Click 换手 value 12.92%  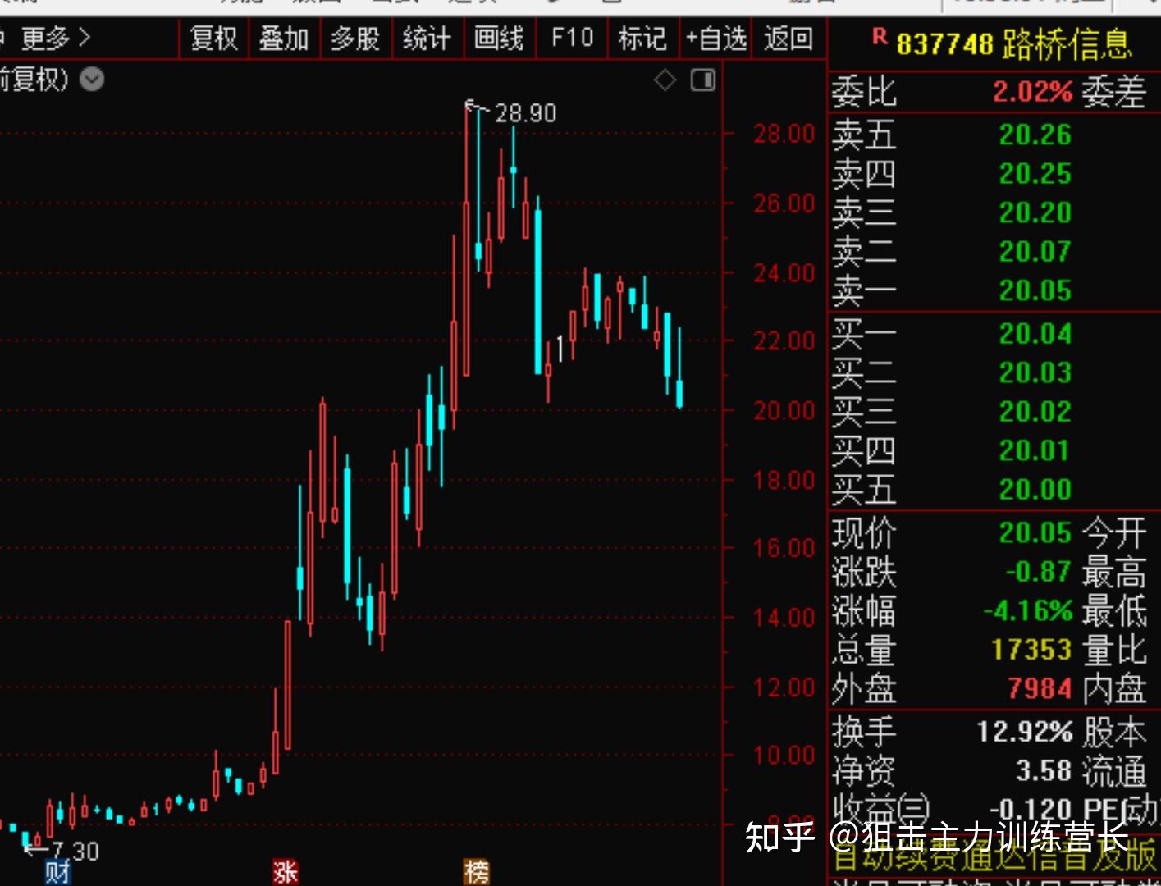pyautogui.click(x=1024, y=732)
